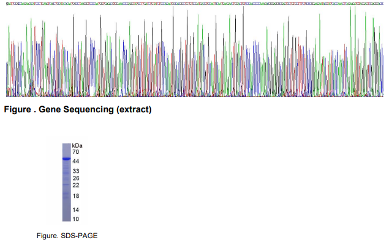
Task: Click the SDS-PAGE gel lane image
Action: (67, 182)
